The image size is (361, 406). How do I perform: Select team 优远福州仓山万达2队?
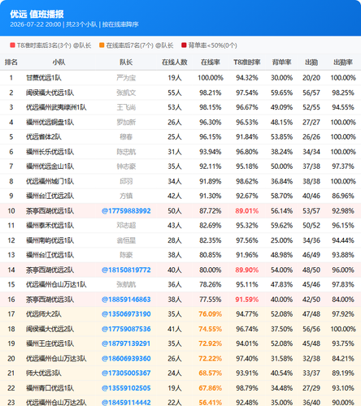click(x=56, y=403)
